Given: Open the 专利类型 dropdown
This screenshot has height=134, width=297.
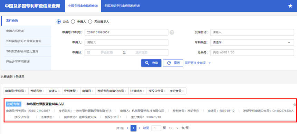Looking at the screenshot, I should (252, 42).
